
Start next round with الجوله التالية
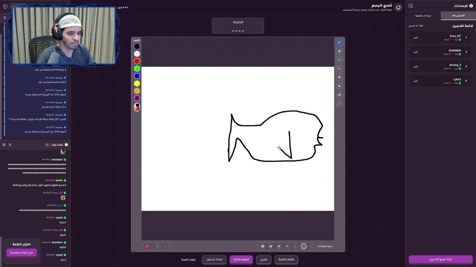pyautogui.click(x=241, y=259)
